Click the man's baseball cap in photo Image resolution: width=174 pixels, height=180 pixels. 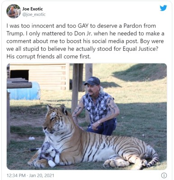click(x=92, y=81)
